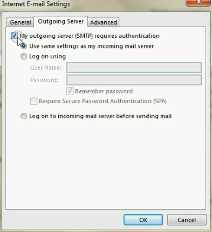Select Log on to incoming mail server radio
The width and height of the screenshot is (212, 232).
tap(24, 116)
